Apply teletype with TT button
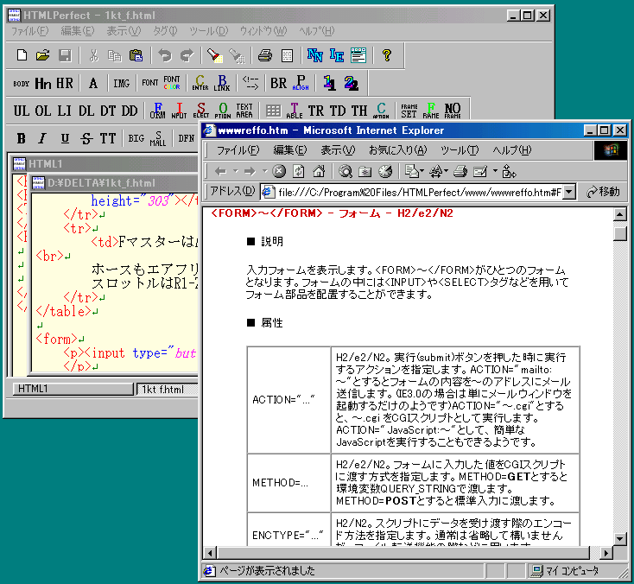Image resolution: width=634 pixels, height=584 pixels. [108, 139]
